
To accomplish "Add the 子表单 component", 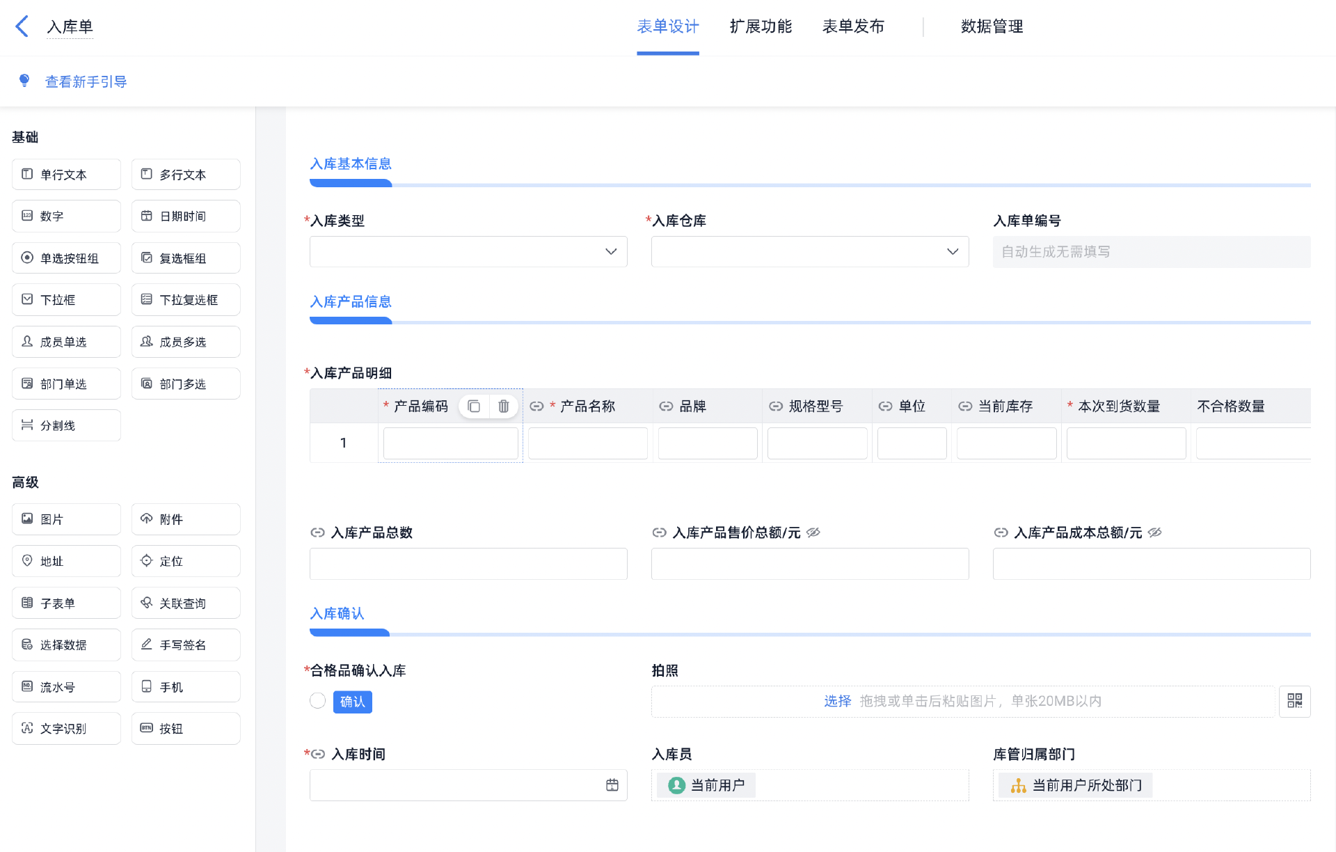I will click(66, 603).
